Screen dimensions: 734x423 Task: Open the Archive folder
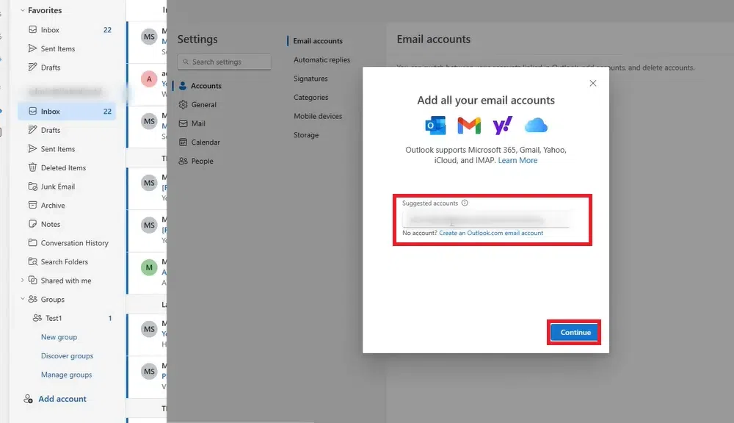(67, 205)
